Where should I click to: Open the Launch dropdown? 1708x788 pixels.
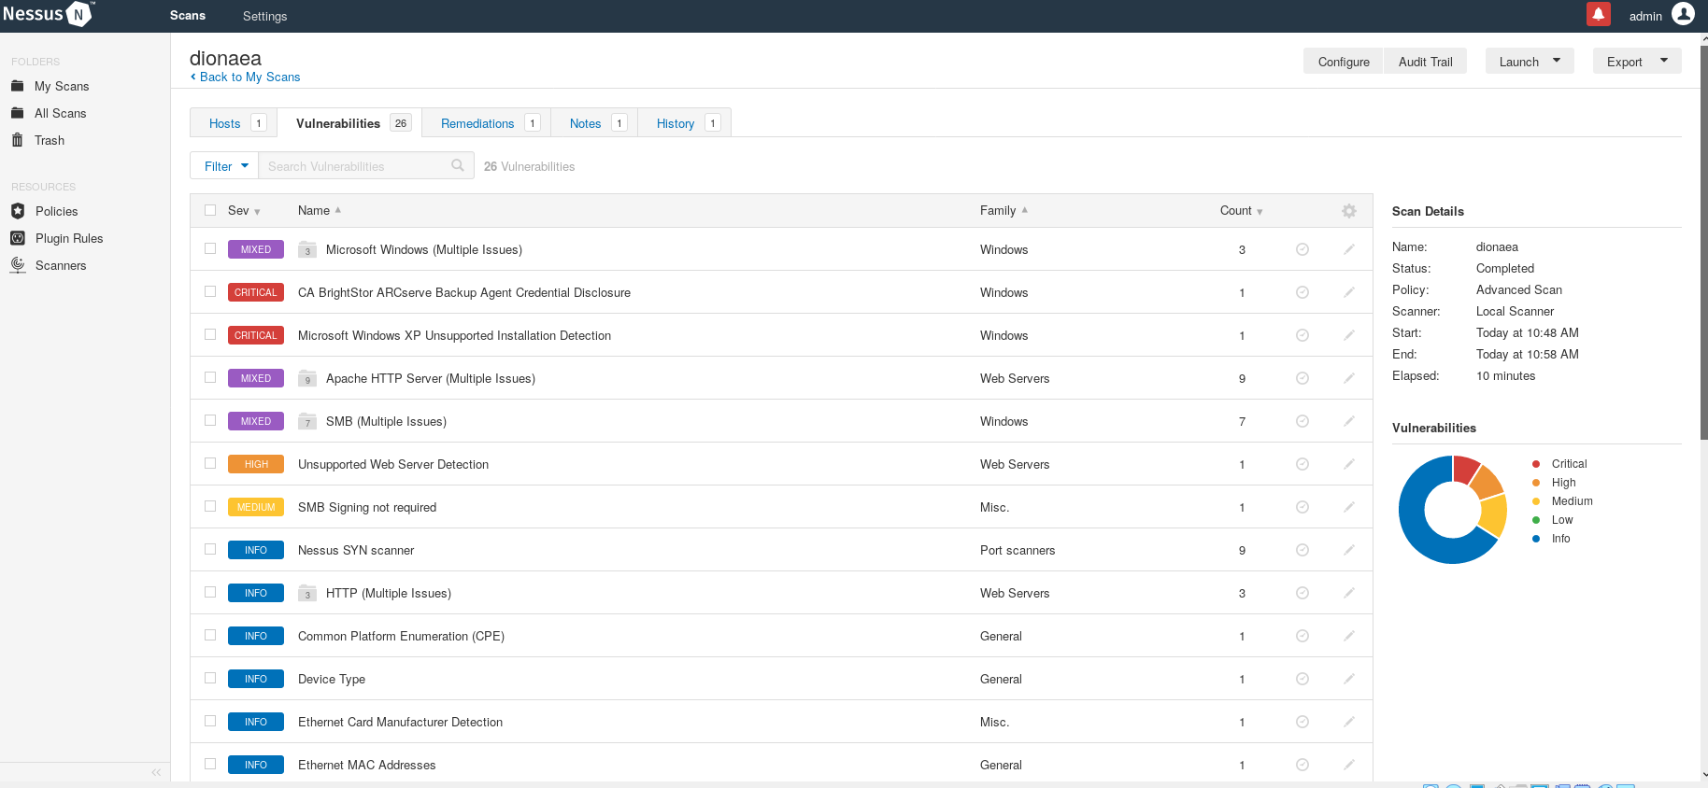point(1530,62)
